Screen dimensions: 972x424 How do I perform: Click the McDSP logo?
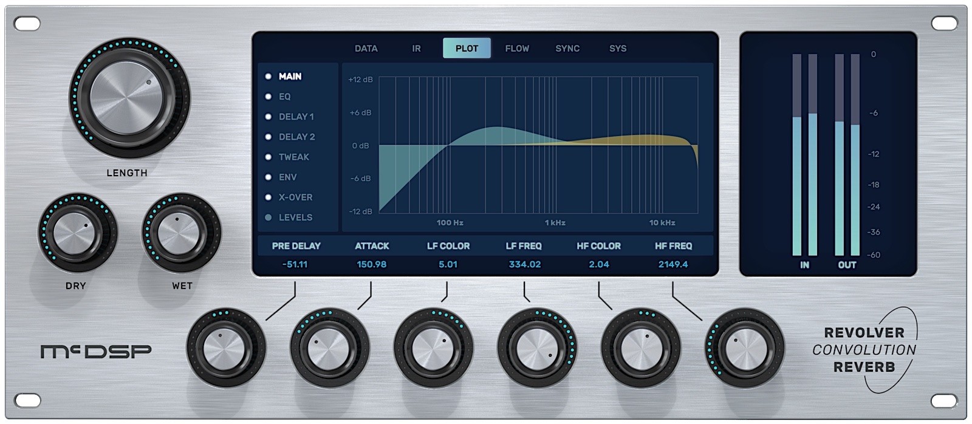pyautogui.click(x=96, y=351)
